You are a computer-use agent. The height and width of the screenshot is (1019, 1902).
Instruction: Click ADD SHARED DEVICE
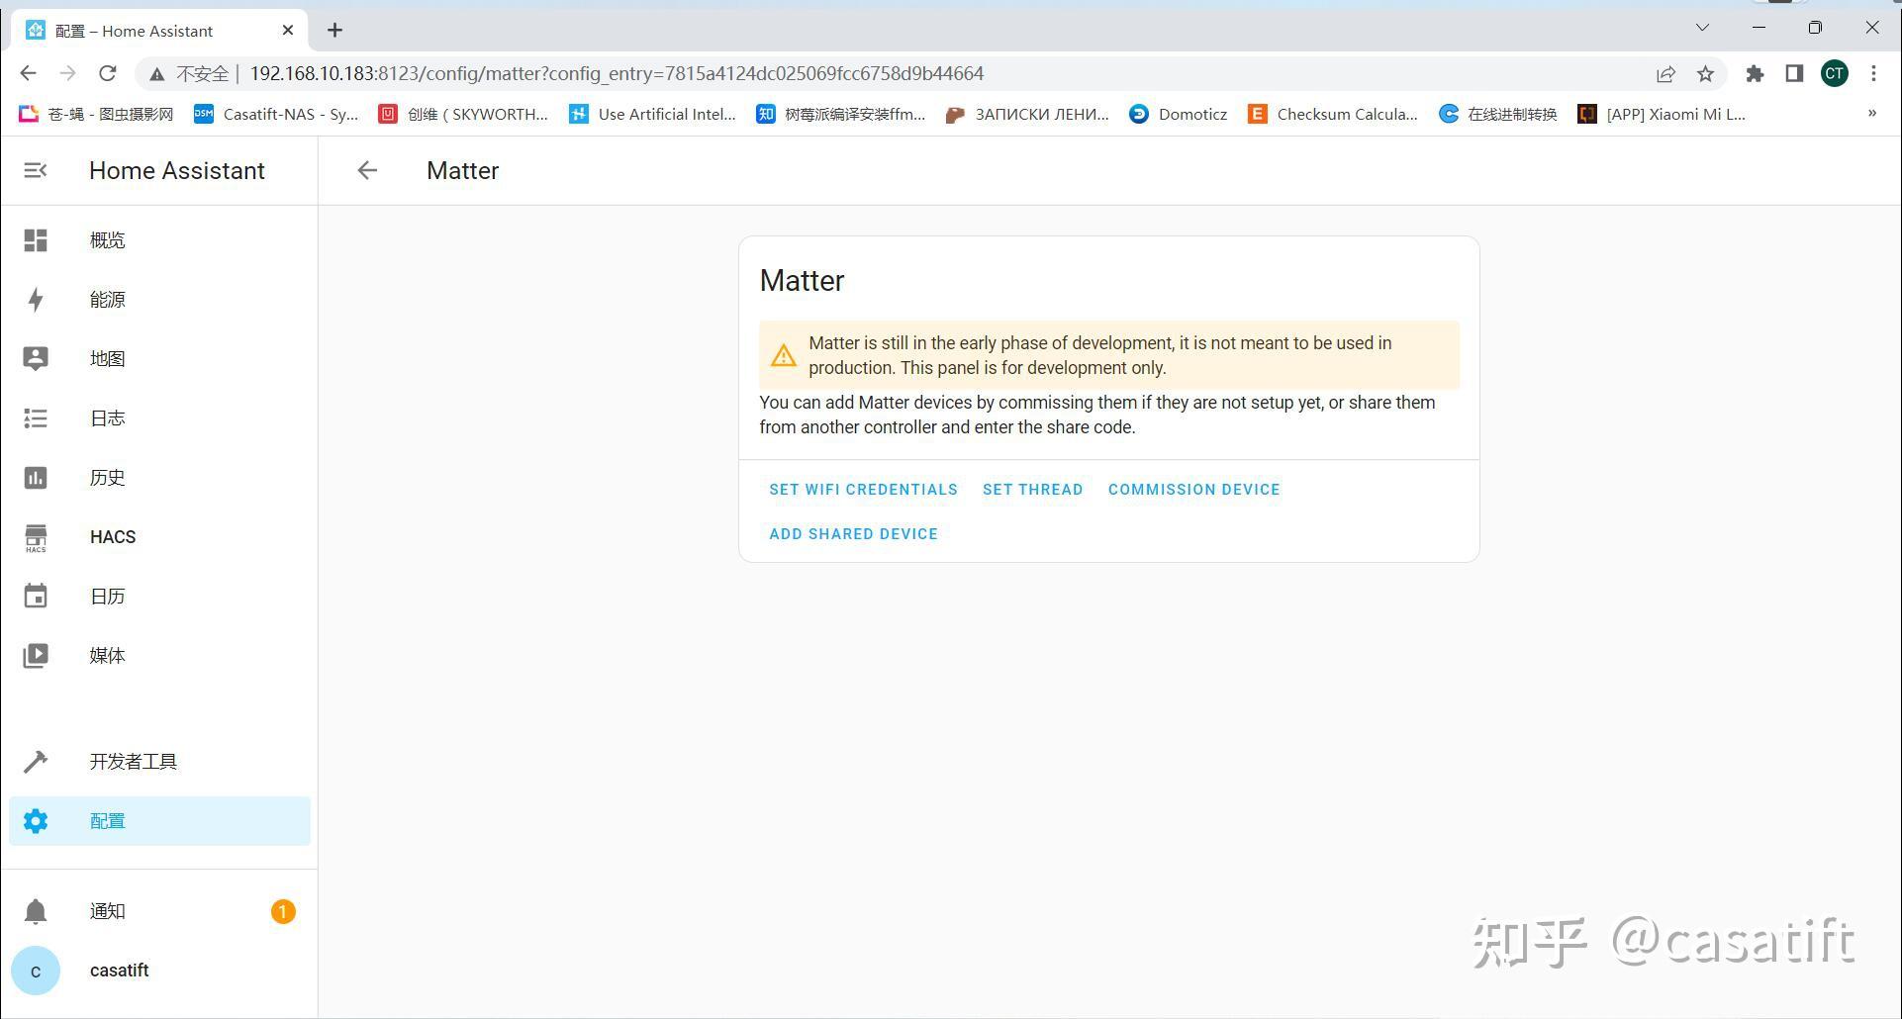(x=853, y=533)
